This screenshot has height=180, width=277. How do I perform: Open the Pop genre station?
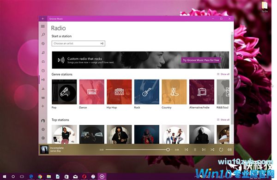(64, 92)
